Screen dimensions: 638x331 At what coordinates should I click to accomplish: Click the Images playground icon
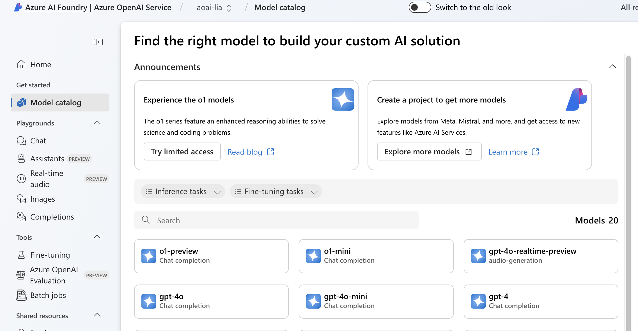tap(21, 199)
